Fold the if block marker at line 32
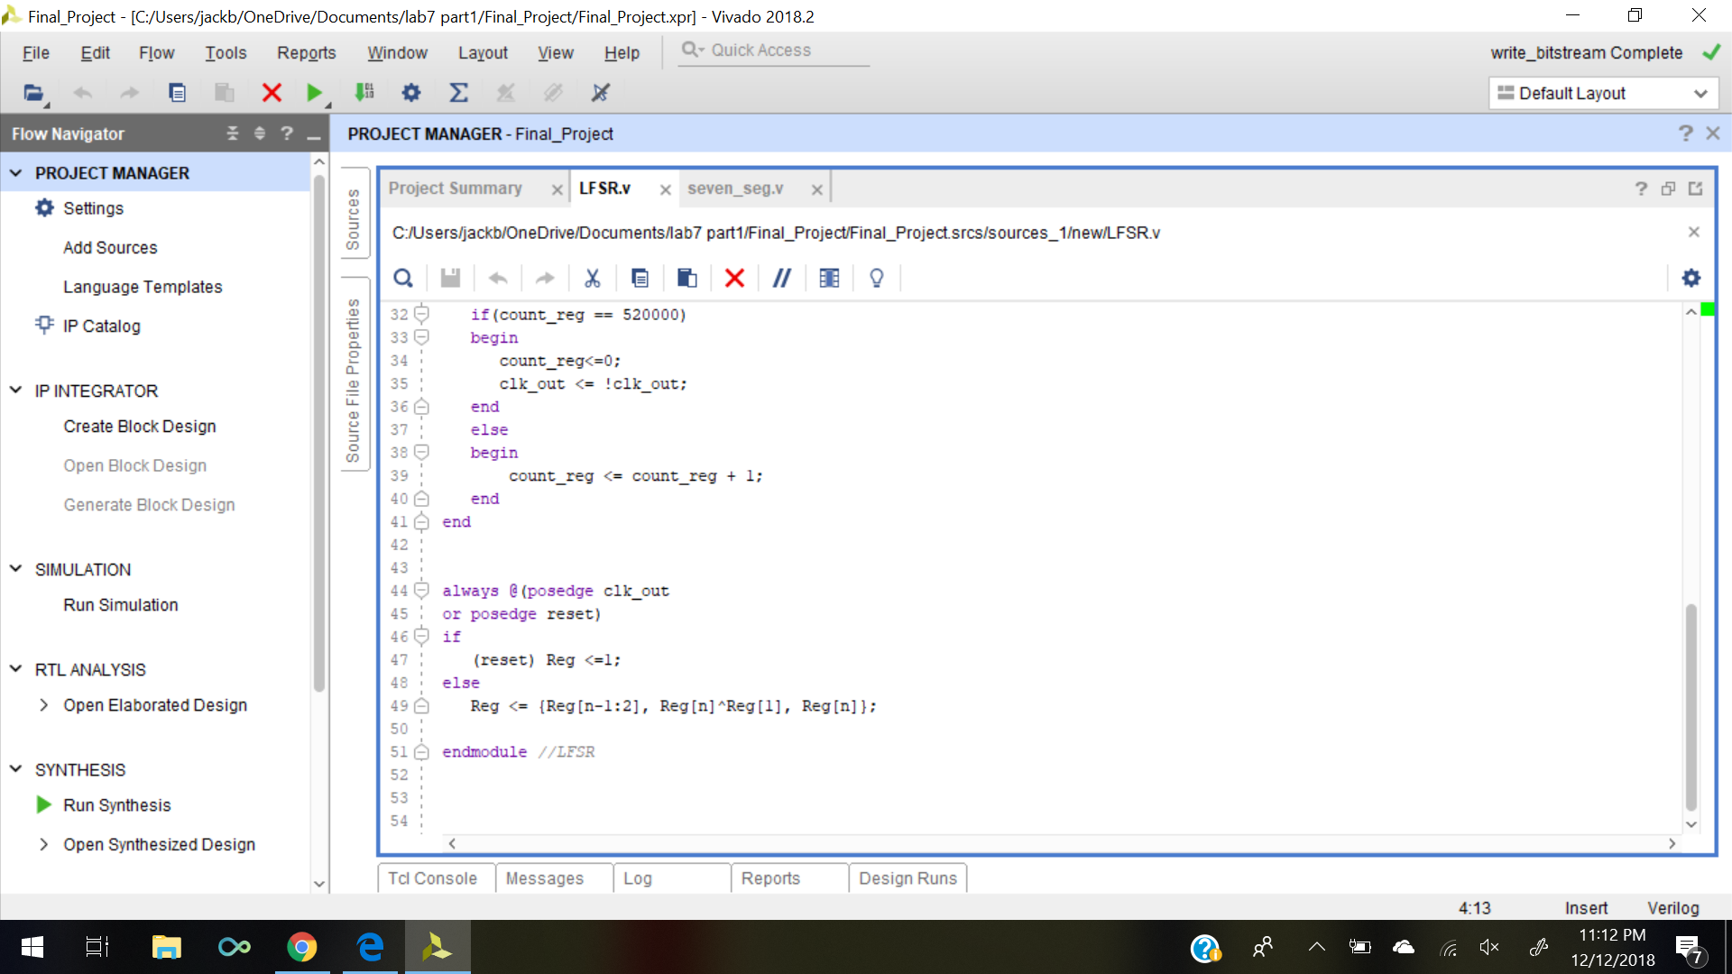This screenshot has width=1732, height=974. [x=421, y=314]
